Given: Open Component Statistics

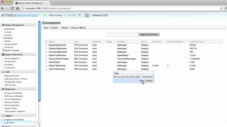Looking at the screenshot, I should [x=13, y=93].
